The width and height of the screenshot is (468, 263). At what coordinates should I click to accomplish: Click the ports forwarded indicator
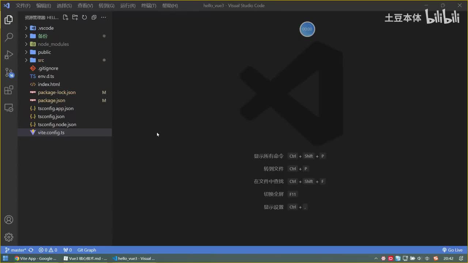pyautogui.click(x=68, y=250)
